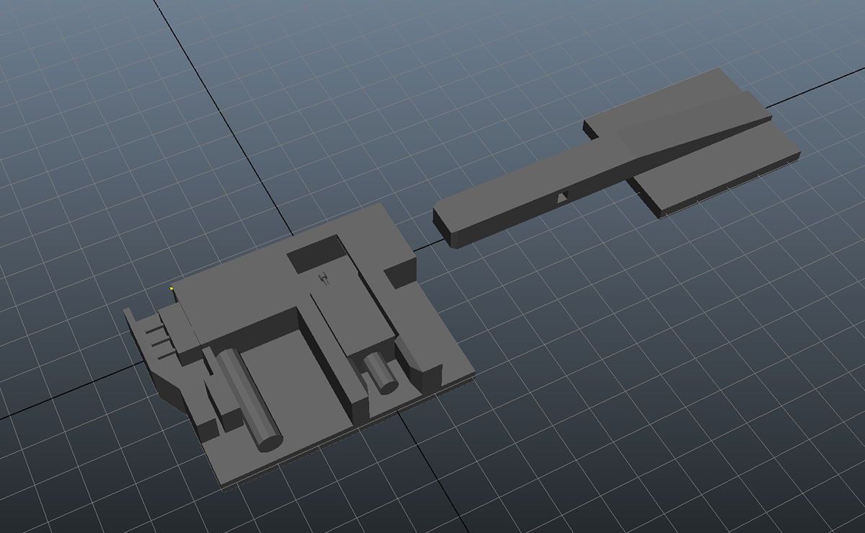Screen dimensions: 865x533
Task: Click the triangular notch in the beam
Action: pyautogui.click(x=563, y=195)
